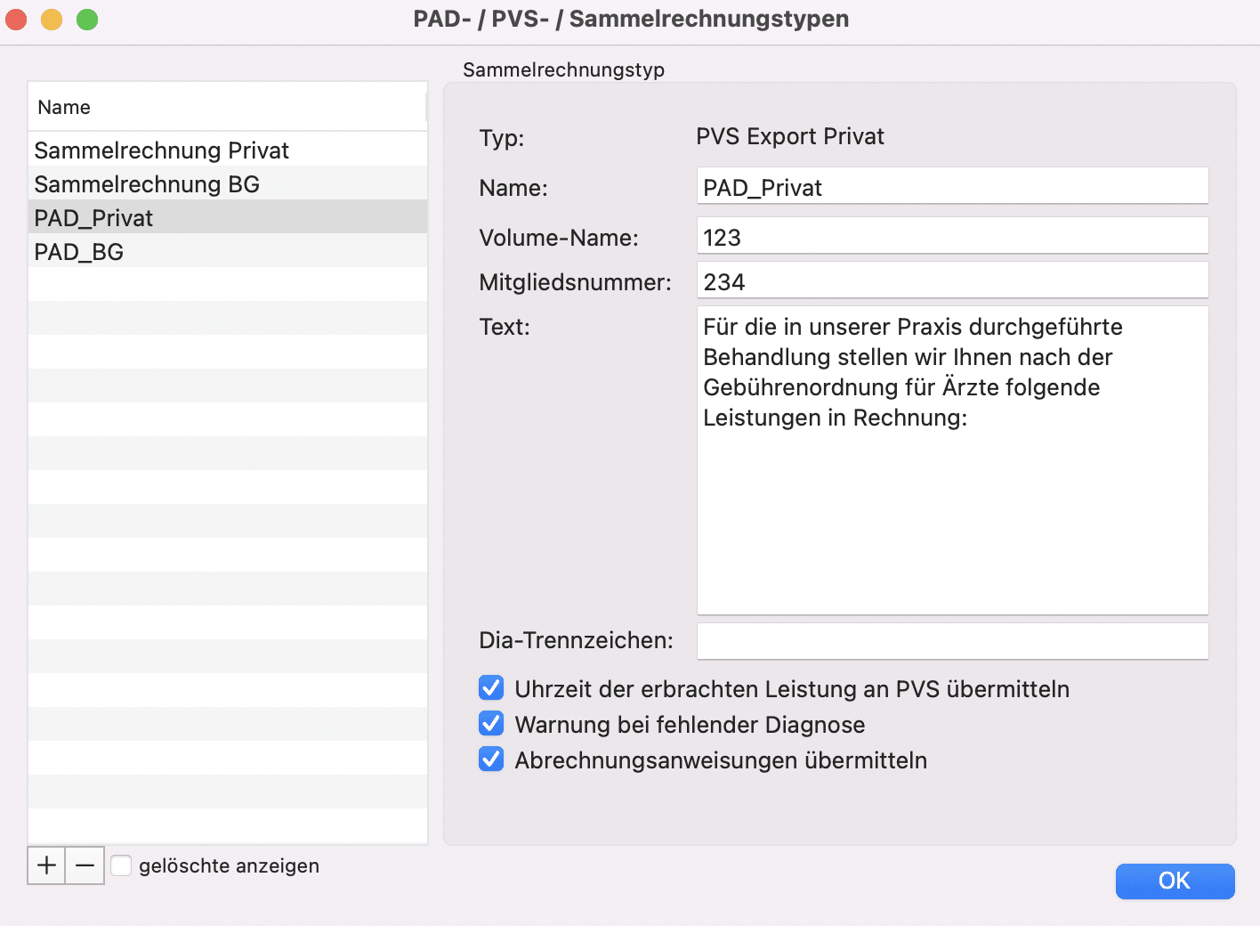The width and height of the screenshot is (1260, 926).
Task: Place cursor in the Text invoice area
Action: [x=952, y=460]
